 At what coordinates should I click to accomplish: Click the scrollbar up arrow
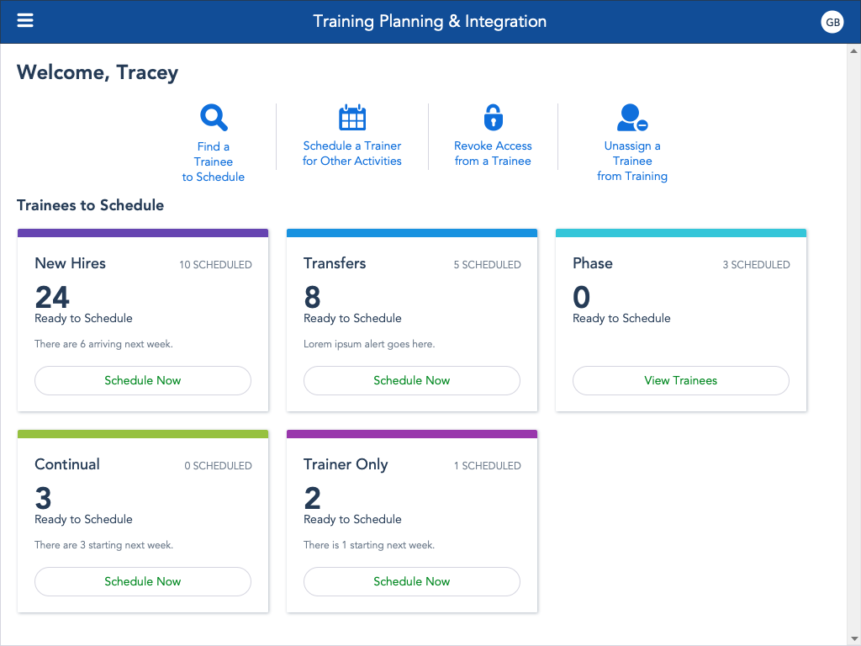[x=853, y=51]
